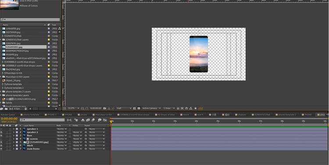Click the current timecode 0:00:00:00 in timeline
Image resolution: width=329 pixels, height=165 pixels.
[9, 119]
